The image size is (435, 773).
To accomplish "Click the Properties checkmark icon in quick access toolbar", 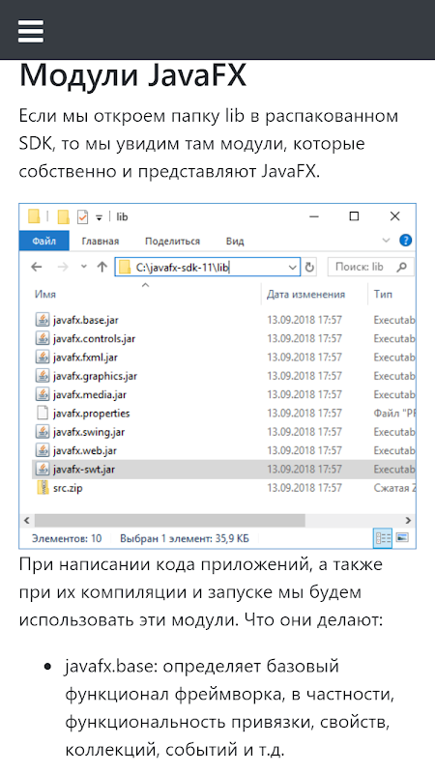I will 82,216.
